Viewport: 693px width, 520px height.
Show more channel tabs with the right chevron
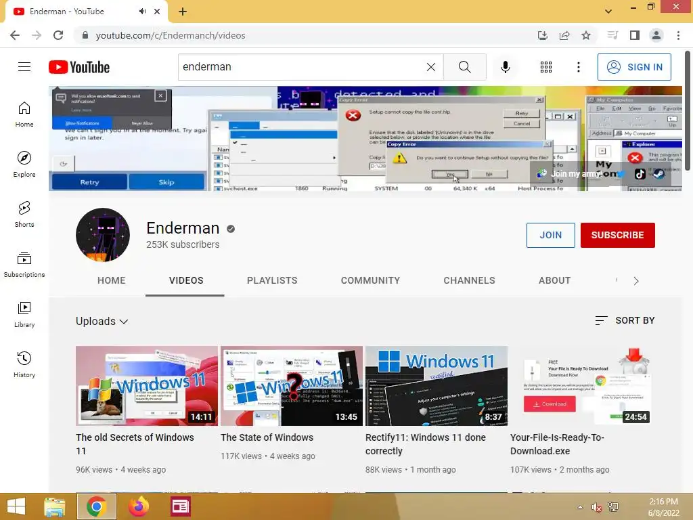636,281
